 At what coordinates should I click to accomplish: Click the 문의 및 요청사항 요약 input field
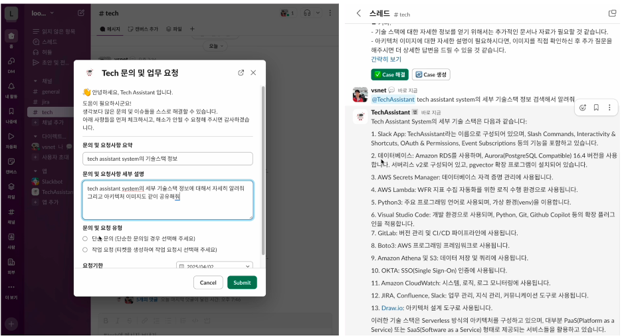pyautogui.click(x=167, y=159)
